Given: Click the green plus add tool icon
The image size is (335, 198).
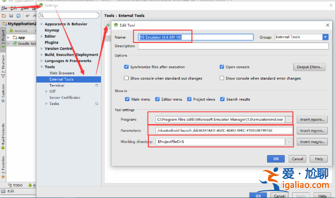Looking at the screenshot, I should 108,25.
